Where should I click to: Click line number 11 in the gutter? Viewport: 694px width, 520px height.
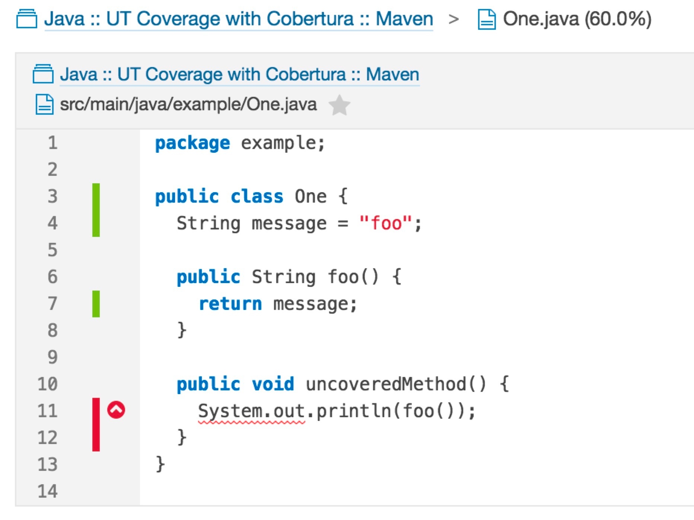click(48, 411)
